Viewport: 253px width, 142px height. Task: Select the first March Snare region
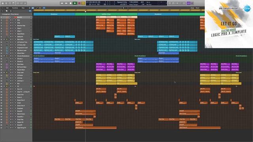pyautogui.click(x=85, y=114)
